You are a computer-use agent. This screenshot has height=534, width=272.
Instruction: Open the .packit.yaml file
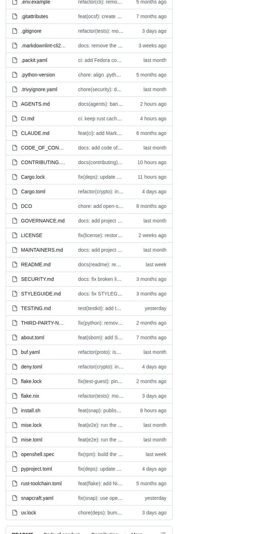click(x=34, y=60)
